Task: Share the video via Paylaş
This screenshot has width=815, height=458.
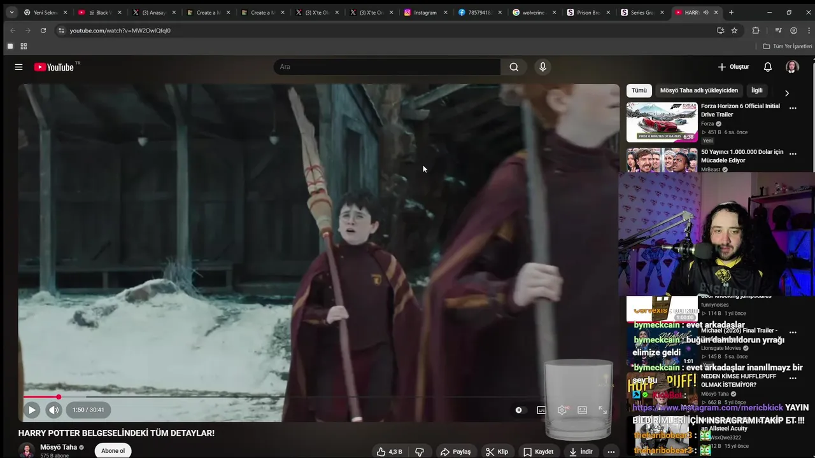Action: 455,452
